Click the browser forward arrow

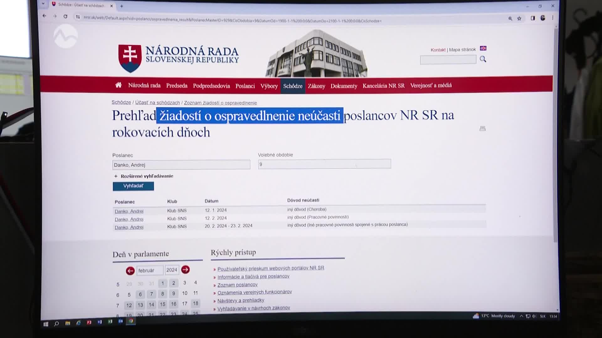coord(55,16)
